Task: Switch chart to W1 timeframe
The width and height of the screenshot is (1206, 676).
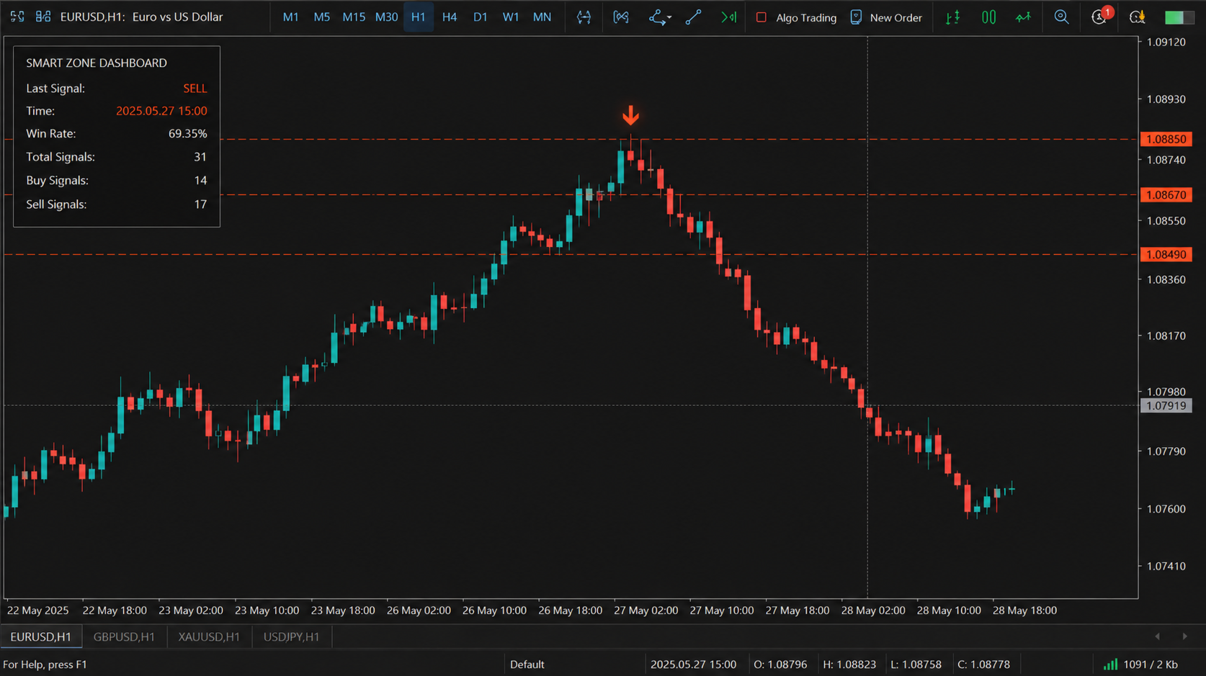Action: point(511,17)
